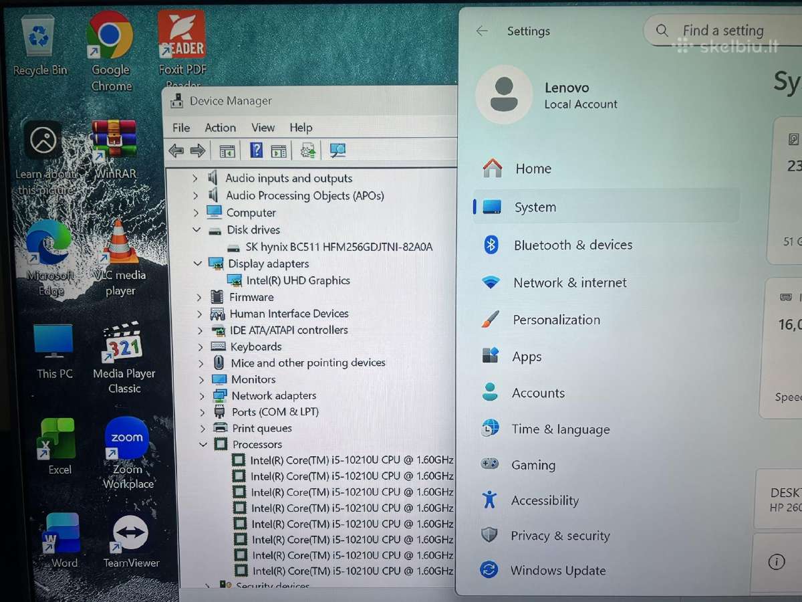802x602 pixels.
Task: Click Scan for hardware changes toolbar icon
Action: tap(338, 151)
